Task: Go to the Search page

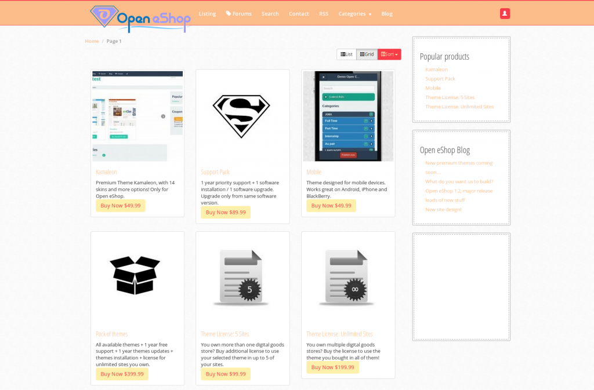Action: [x=270, y=14]
